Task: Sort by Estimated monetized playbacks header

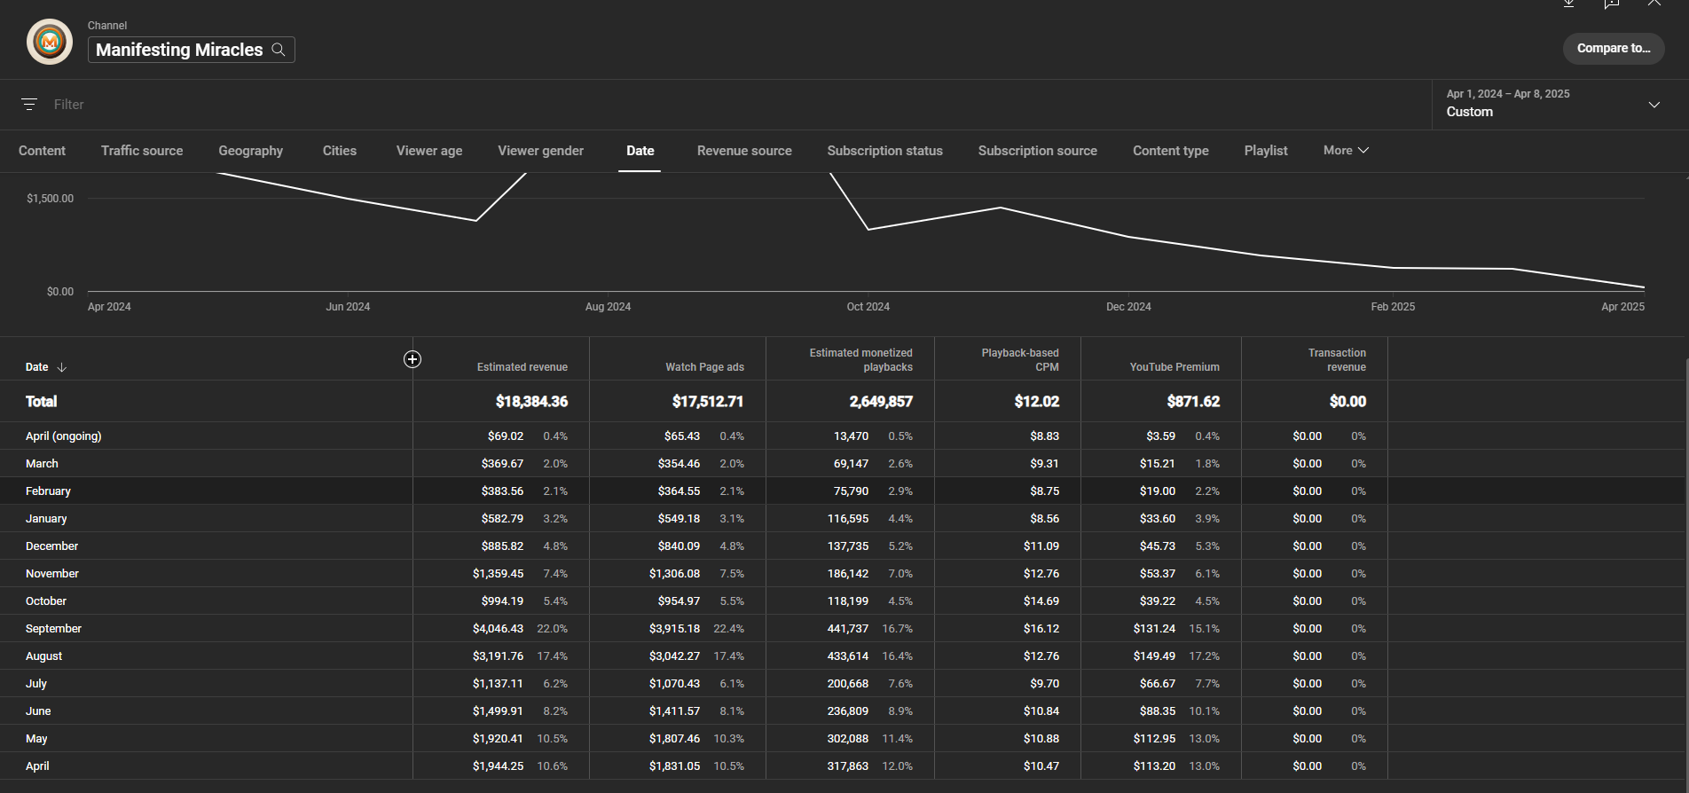Action: pos(860,360)
